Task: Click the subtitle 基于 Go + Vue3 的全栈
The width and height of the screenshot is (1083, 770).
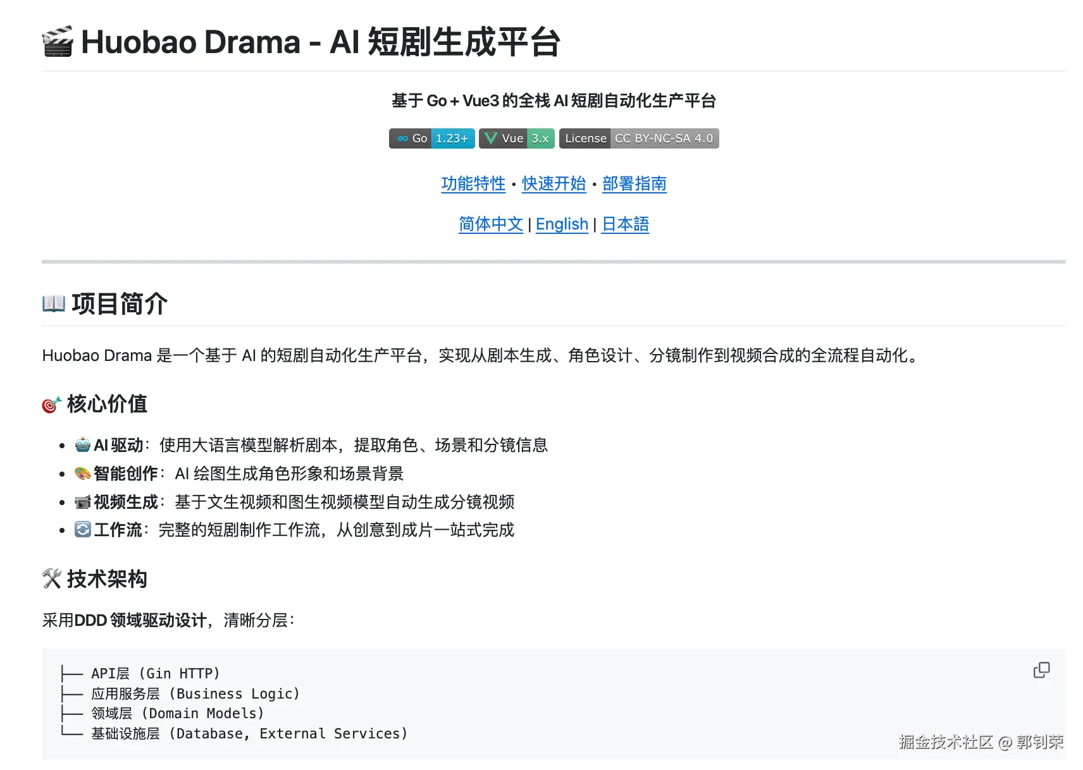Action: 554,101
